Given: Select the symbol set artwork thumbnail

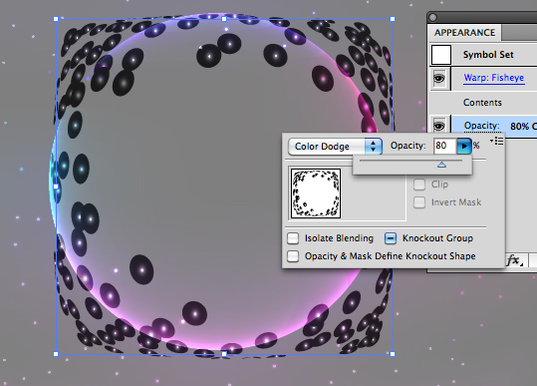Looking at the screenshot, I should coord(316,193).
